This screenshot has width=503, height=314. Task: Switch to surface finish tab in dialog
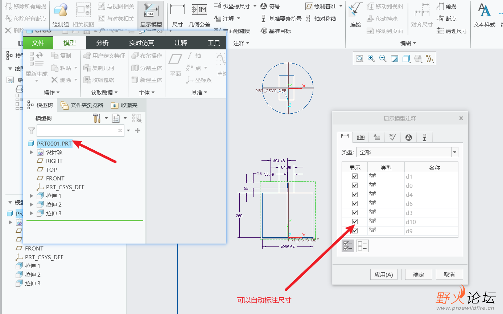click(x=393, y=137)
